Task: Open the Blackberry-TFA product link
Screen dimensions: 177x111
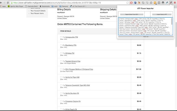Action: [71, 45]
